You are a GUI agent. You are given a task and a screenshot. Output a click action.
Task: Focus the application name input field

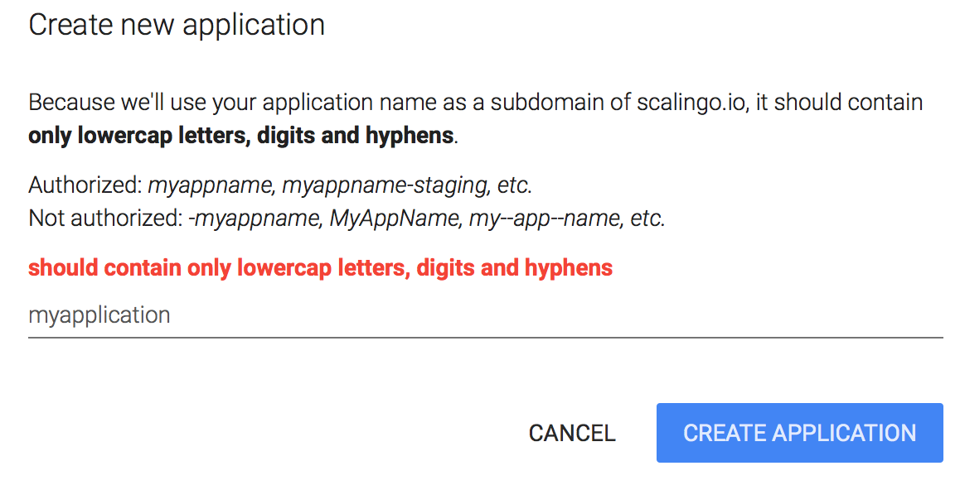(x=485, y=315)
